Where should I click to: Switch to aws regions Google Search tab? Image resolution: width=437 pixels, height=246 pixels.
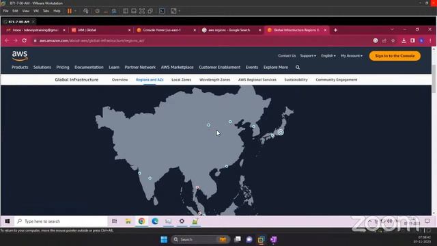click(x=231, y=30)
